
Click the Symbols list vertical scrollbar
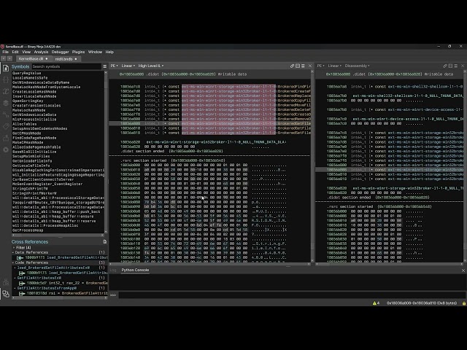(106, 152)
